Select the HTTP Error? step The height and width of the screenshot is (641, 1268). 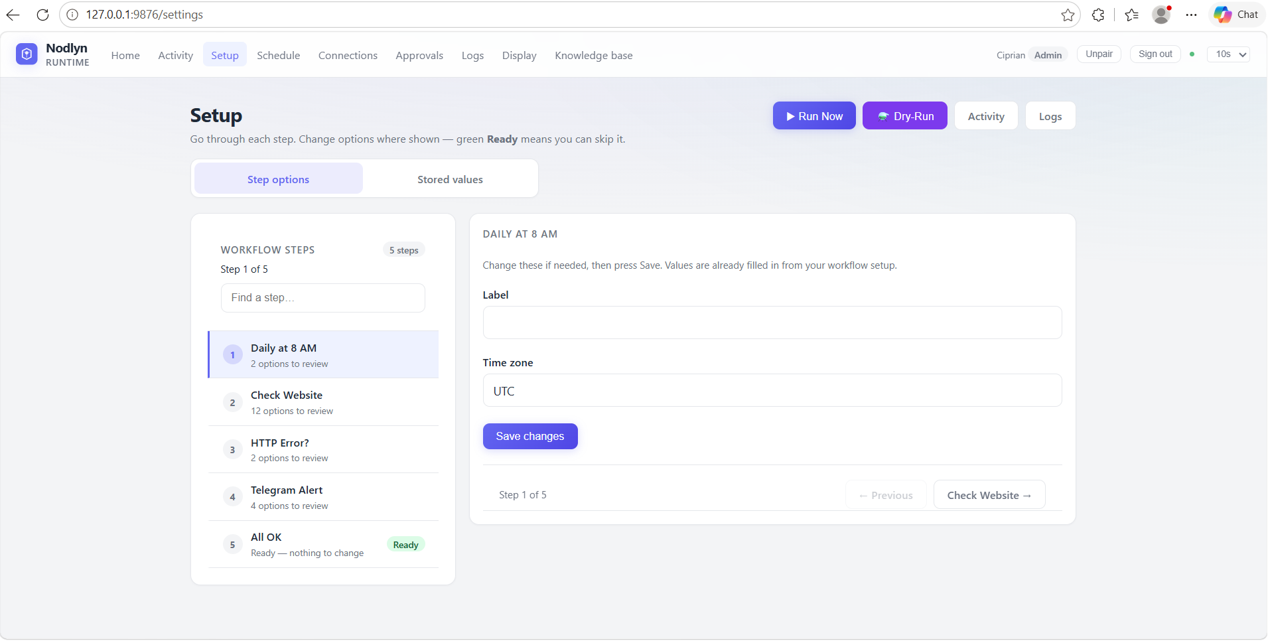(x=323, y=449)
